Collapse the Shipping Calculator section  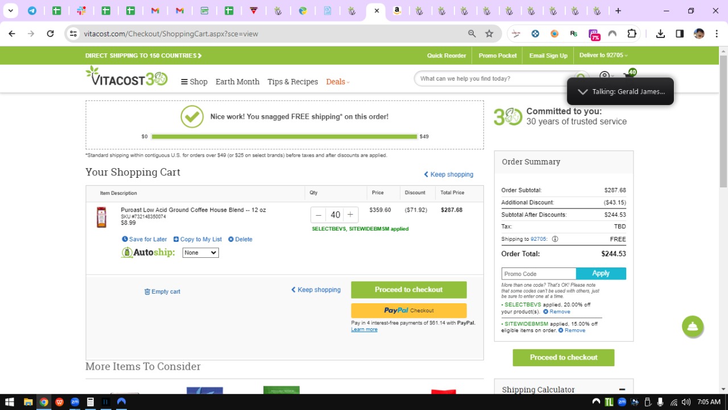(x=622, y=390)
